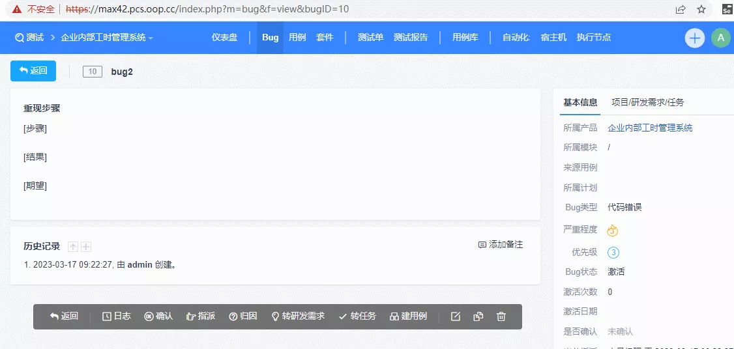Open the 企业内部工时管理系统 product link

coord(650,128)
